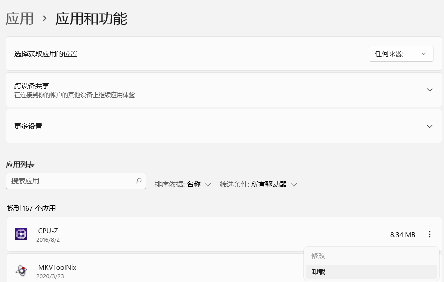This screenshot has height=282, width=444.
Task: Click the three-dot options icon for CPU-Z
Action: (429, 234)
